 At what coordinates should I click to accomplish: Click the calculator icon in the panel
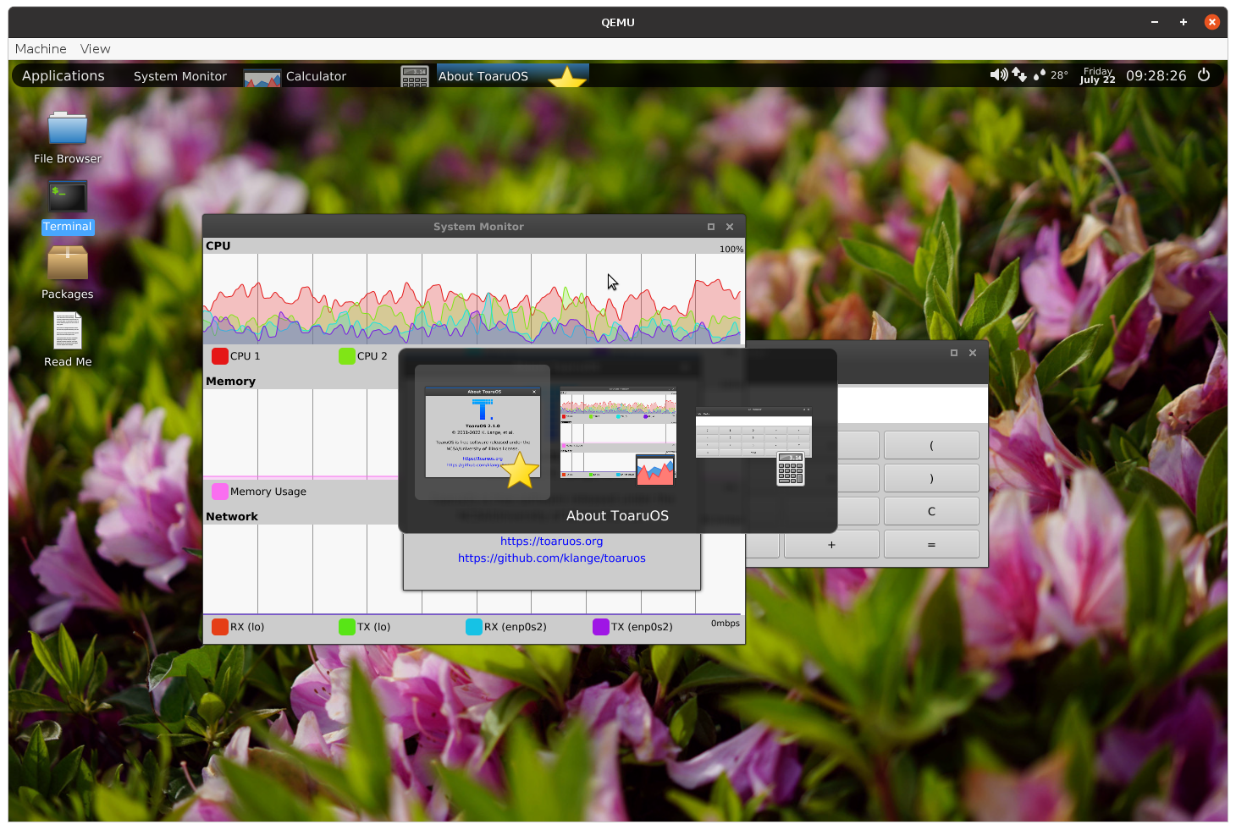pos(415,77)
